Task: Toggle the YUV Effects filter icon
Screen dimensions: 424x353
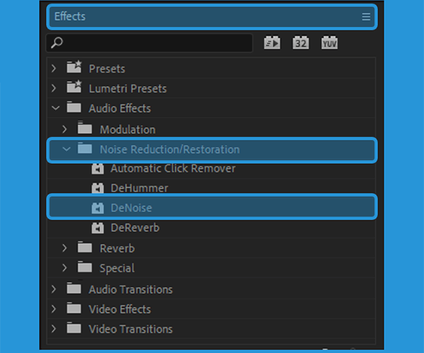Action: tap(329, 42)
